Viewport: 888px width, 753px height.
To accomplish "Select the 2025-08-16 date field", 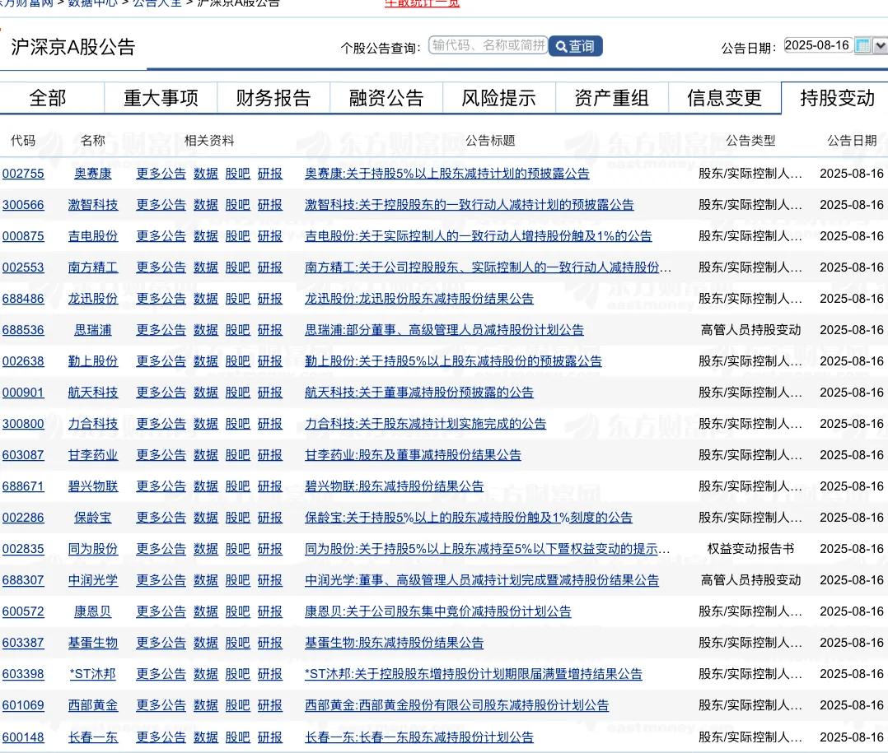I will coord(818,45).
